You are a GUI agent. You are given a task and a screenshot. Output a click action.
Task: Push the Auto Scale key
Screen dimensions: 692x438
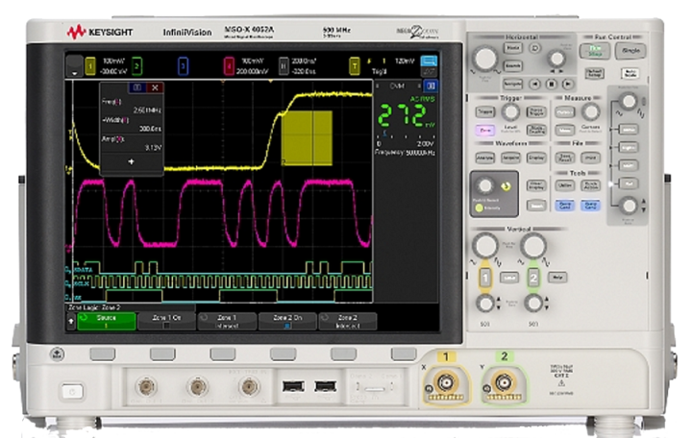630,73
